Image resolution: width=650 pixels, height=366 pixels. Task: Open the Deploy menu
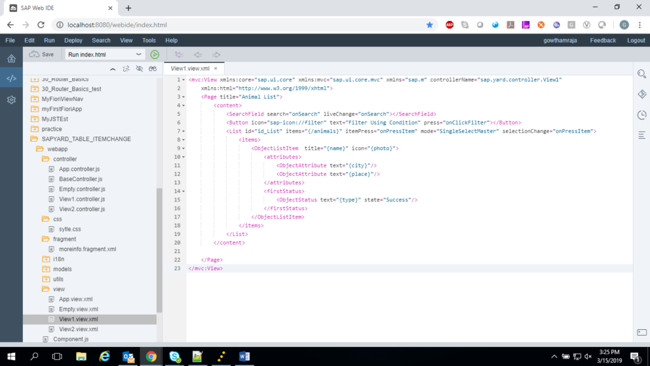74,40
